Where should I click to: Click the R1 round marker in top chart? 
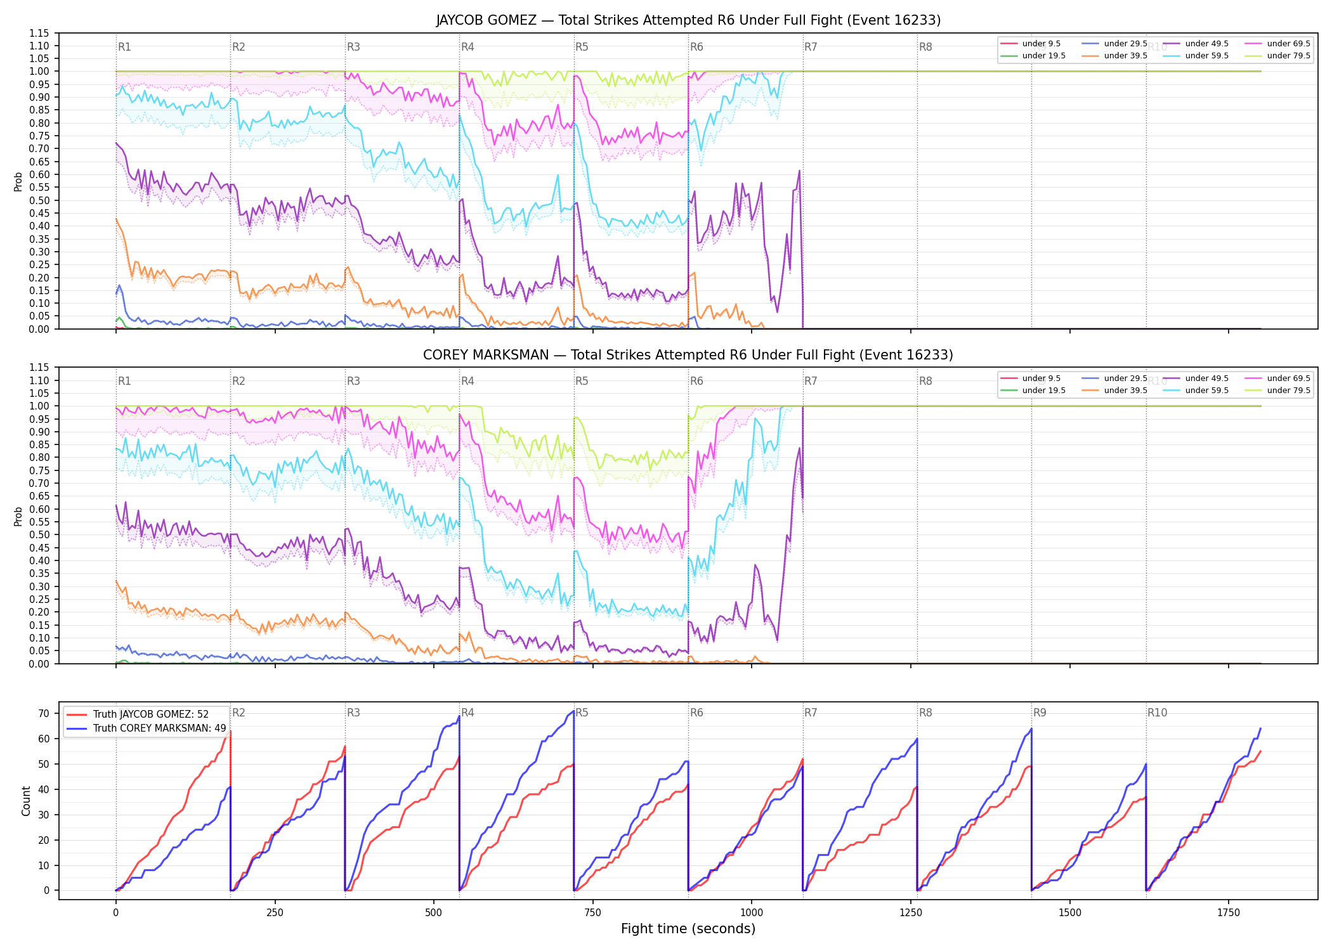point(124,47)
